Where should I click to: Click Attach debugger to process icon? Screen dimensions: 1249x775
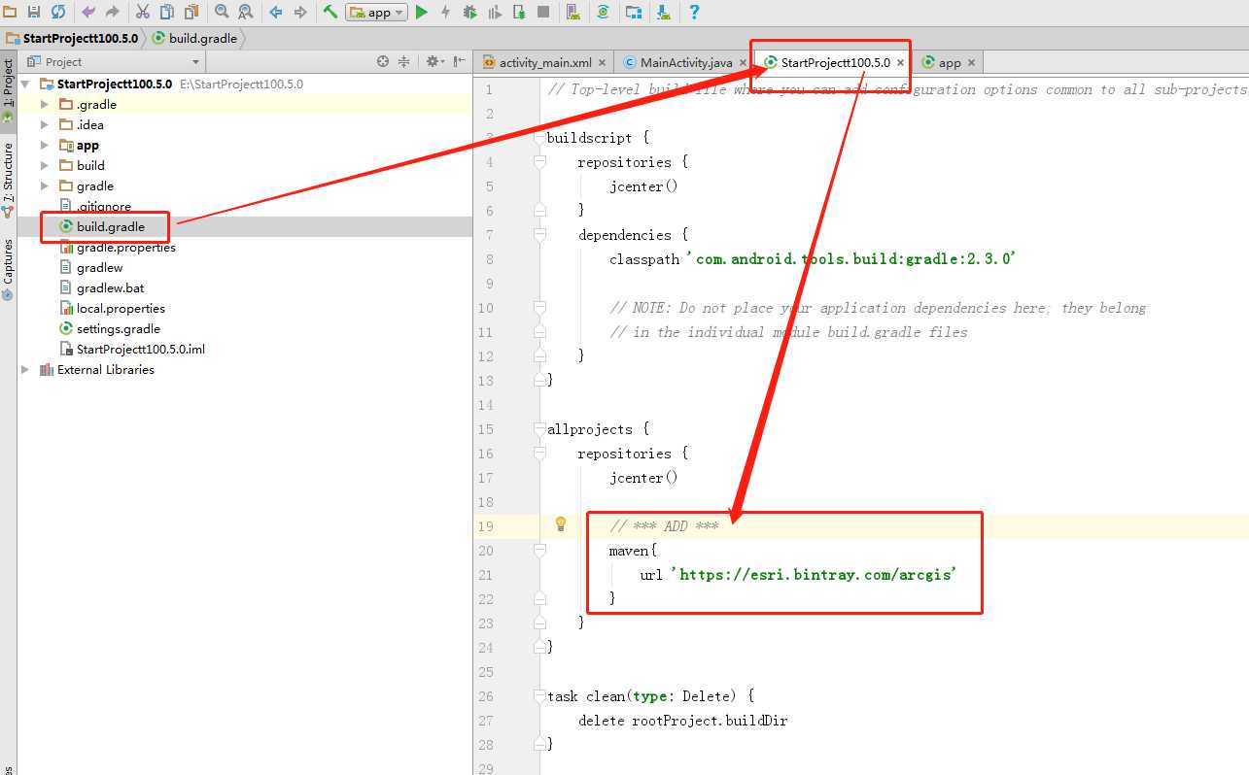519,12
